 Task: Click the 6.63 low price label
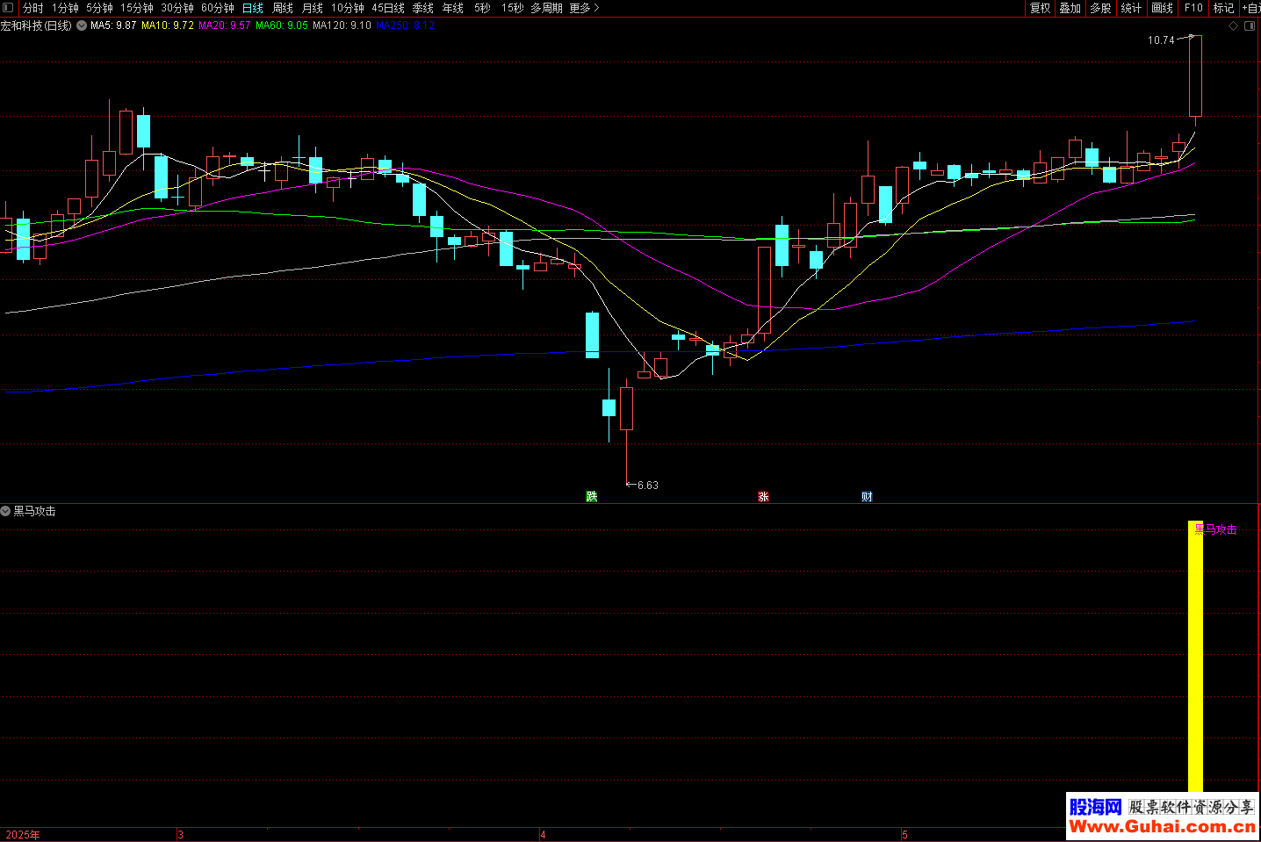[648, 486]
